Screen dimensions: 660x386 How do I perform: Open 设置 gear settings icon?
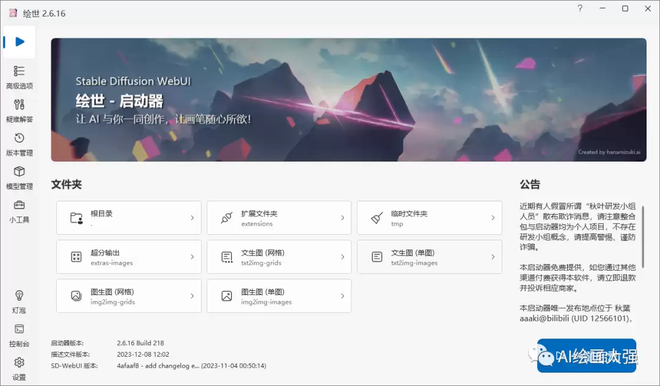coord(19,362)
